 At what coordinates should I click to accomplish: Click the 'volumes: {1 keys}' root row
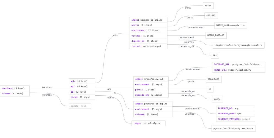[15, 93]
